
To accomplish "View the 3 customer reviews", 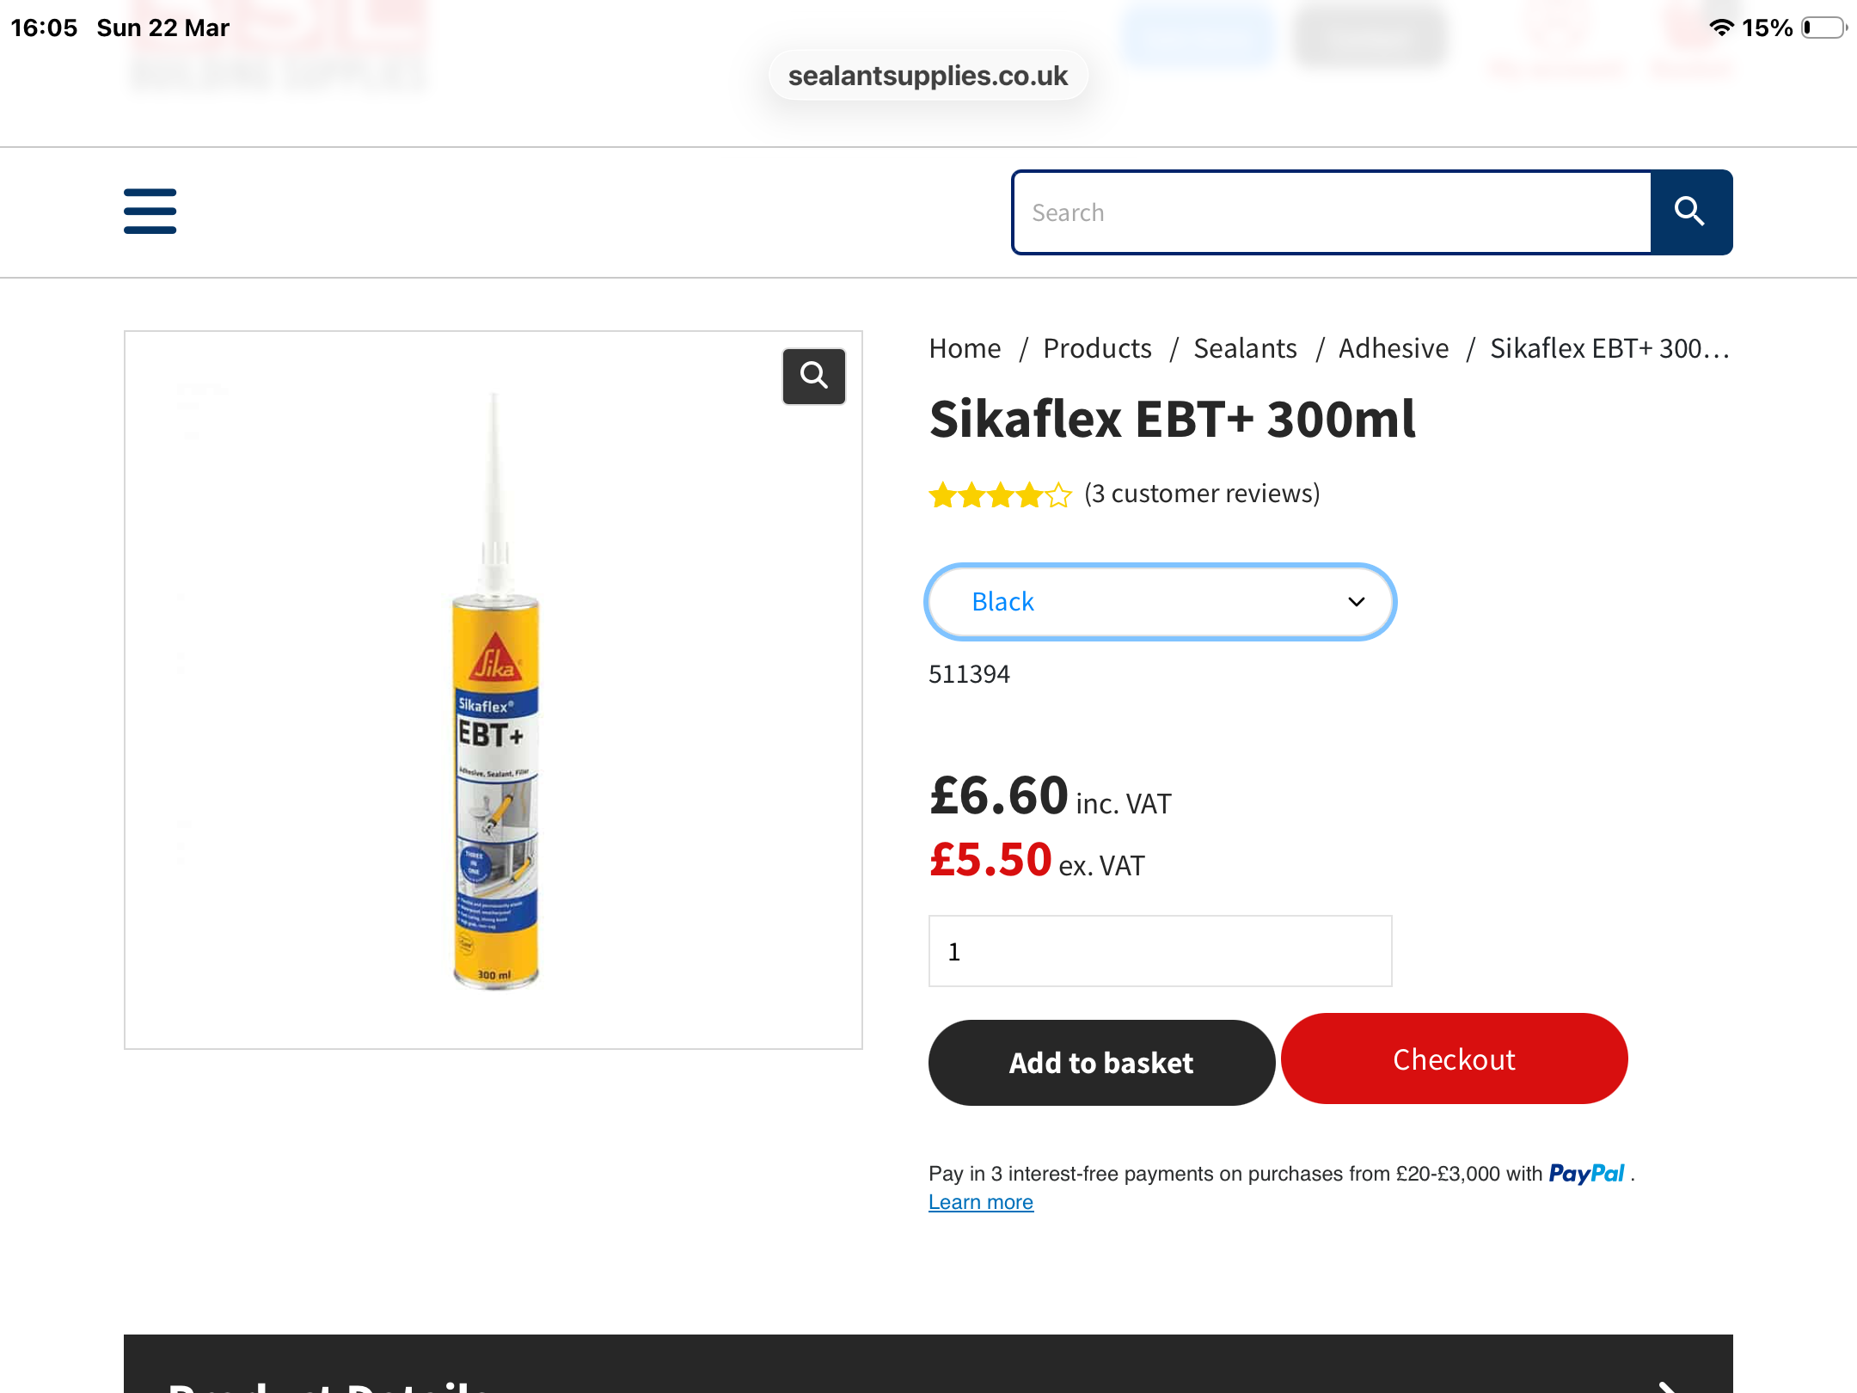I will click(1202, 494).
